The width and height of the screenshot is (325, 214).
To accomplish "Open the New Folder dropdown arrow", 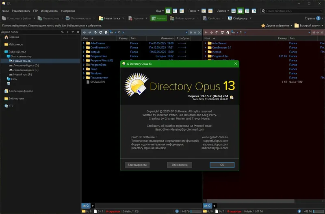I will coord(123,18).
